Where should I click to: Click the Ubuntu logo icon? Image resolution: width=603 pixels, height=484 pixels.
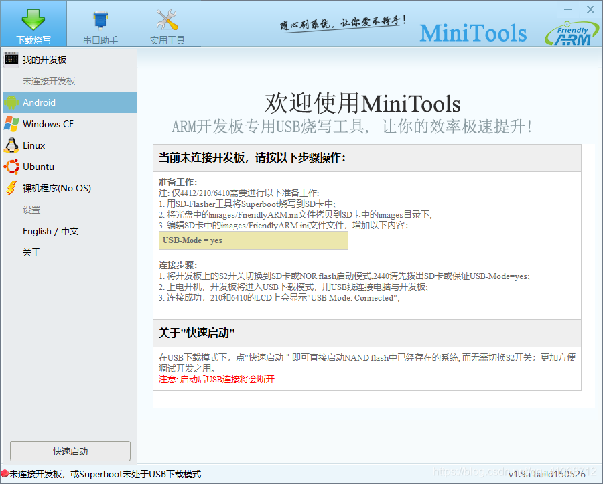(x=11, y=167)
